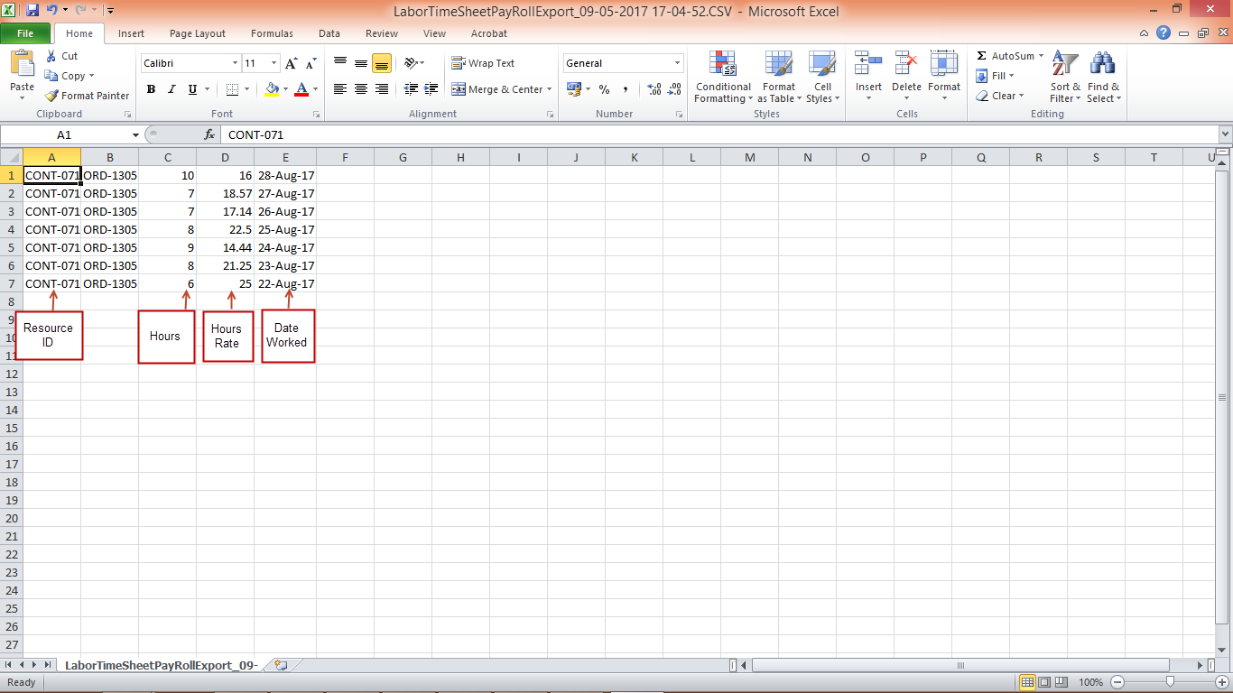Open Conditional Formatting options

click(722, 77)
